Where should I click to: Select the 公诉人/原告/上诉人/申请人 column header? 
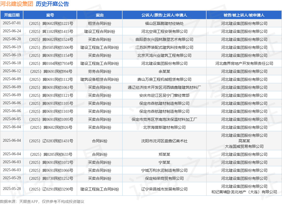coord(164,15)
